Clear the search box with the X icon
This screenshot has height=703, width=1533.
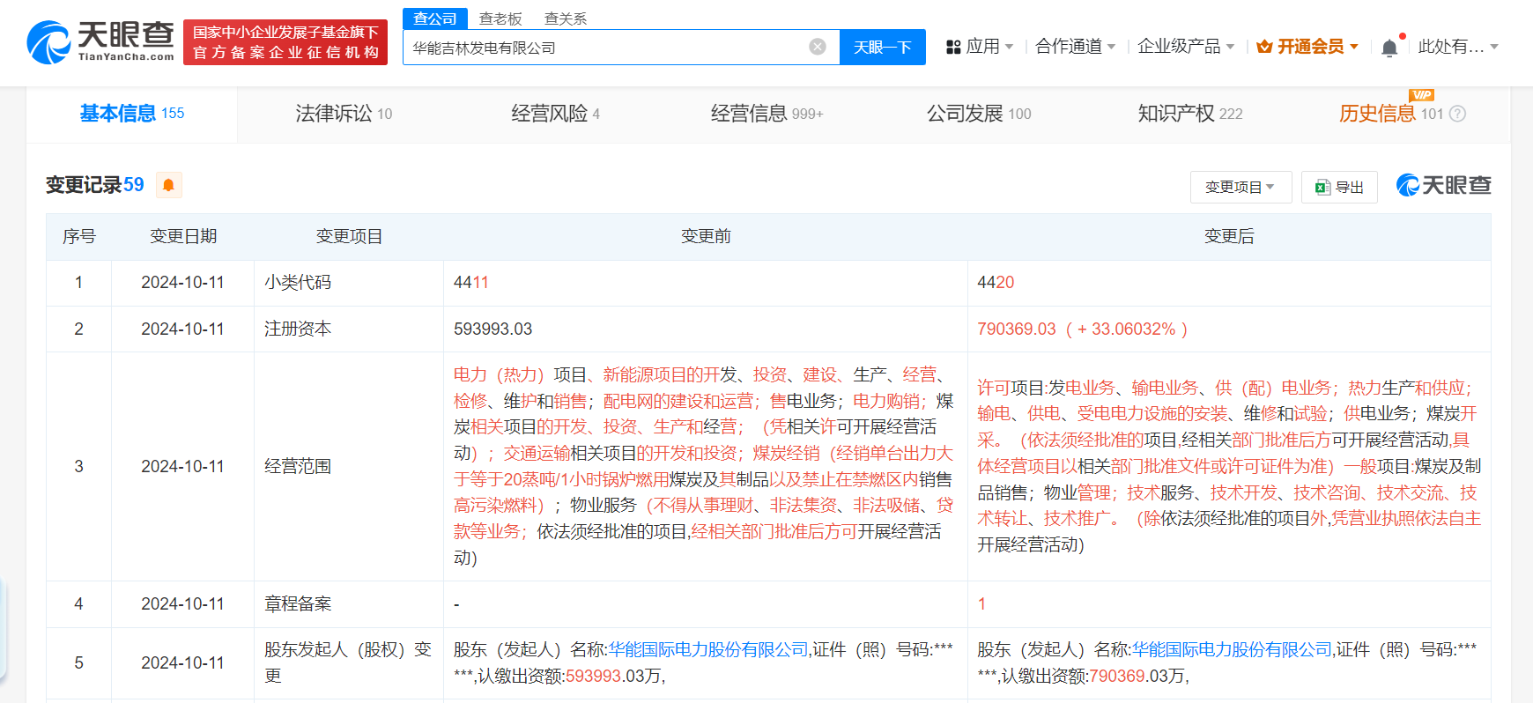[x=818, y=47]
